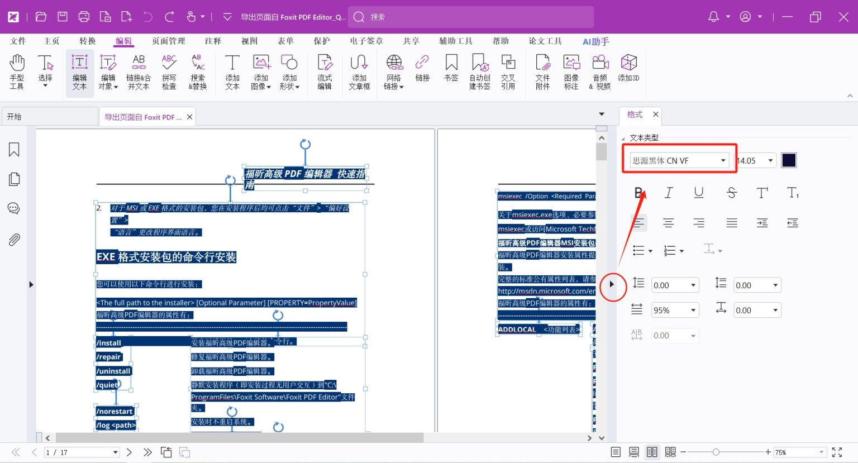Toggle underline text formatting
This screenshot has width=858, height=463.
coord(698,193)
